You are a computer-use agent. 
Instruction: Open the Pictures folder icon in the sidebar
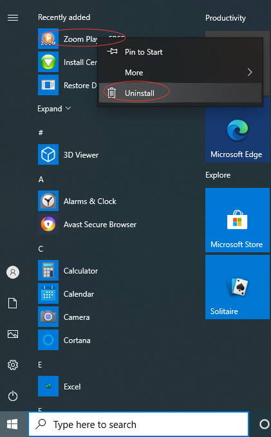coord(13,334)
